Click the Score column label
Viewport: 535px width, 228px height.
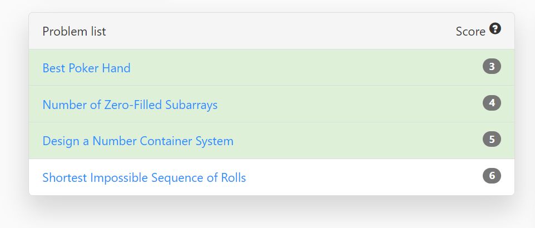(x=470, y=31)
